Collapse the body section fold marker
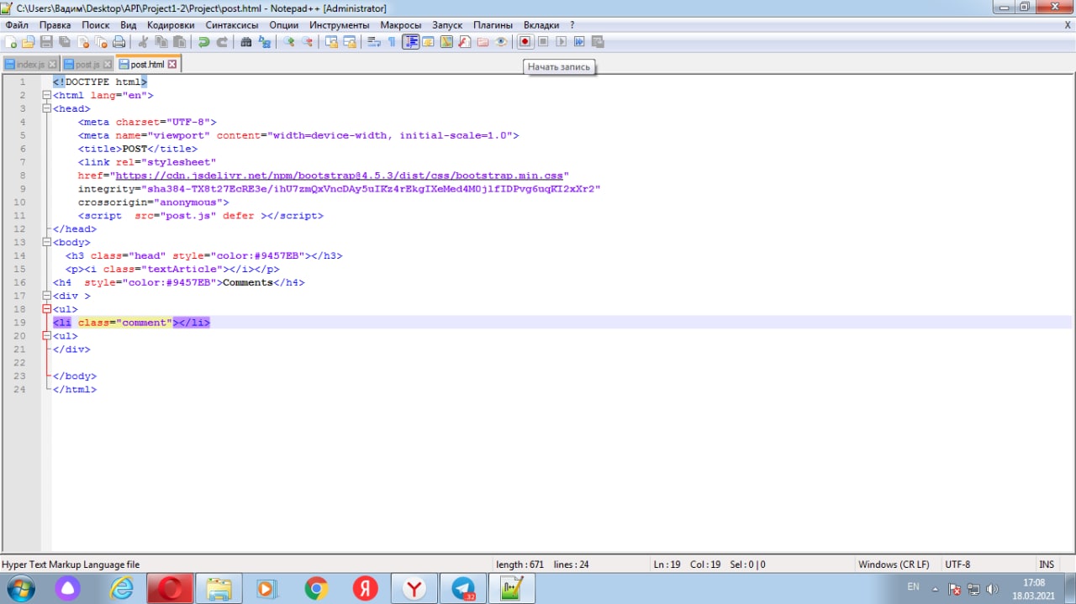Image resolution: width=1076 pixels, height=604 pixels. [46, 242]
